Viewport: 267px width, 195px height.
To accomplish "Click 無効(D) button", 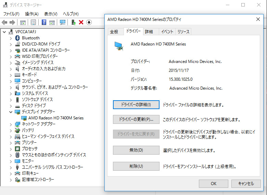I will 136,150.
